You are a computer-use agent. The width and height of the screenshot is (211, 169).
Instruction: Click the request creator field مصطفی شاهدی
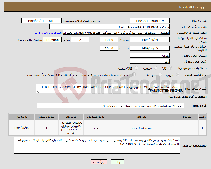click(x=116, y=33)
